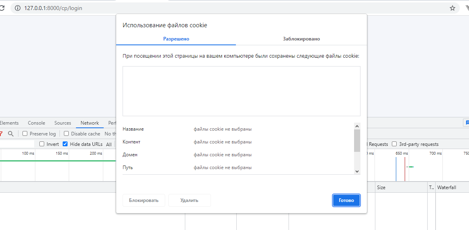
Task: Enable the 3rd-party requests checkbox
Action: point(394,144)
